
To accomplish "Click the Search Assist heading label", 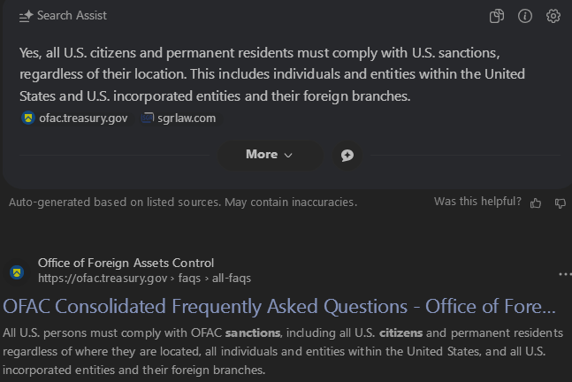I will [72, 16].
